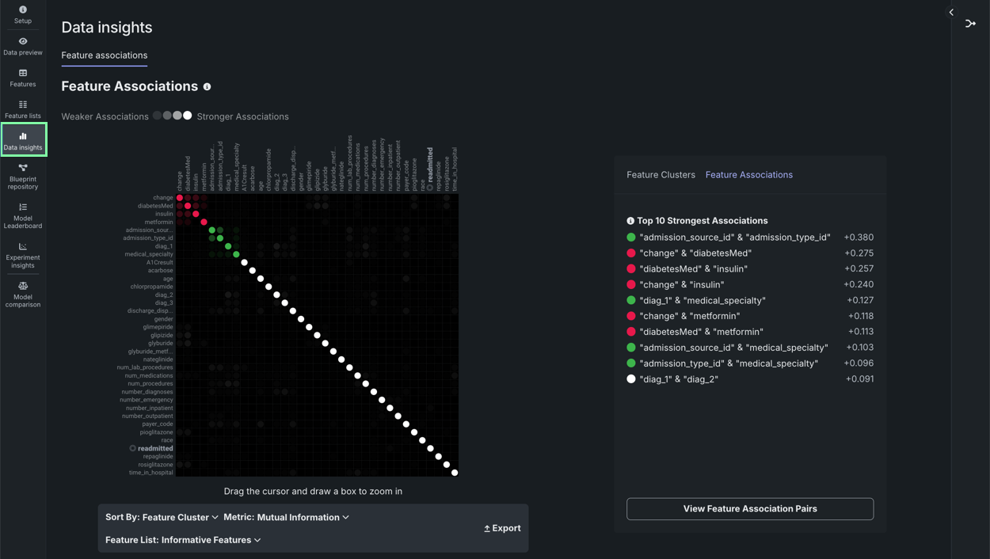This screenshot has width=990, height=559.
Task: Go to Features table icon
Action: pyautogui.click(x=23, y=73)
